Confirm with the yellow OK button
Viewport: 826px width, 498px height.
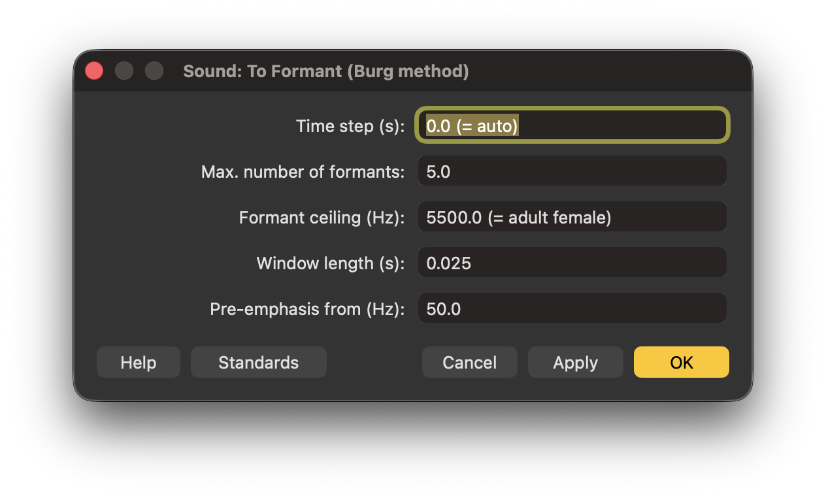(x=681, y=362)
